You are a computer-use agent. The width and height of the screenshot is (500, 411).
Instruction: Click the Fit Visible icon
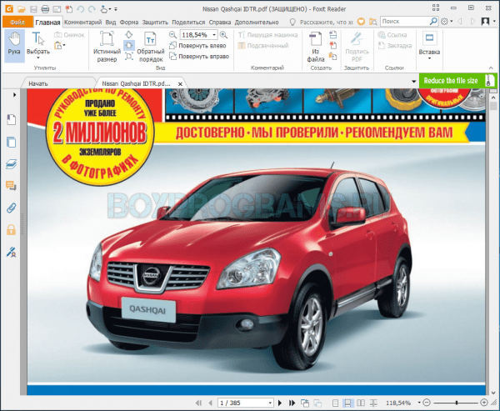pyautogui.click(x=128, y=57)
